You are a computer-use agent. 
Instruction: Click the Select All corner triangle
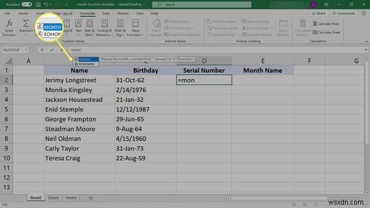click(9, 61)
